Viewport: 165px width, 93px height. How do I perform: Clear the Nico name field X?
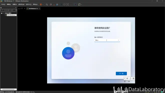click(118, 40)
